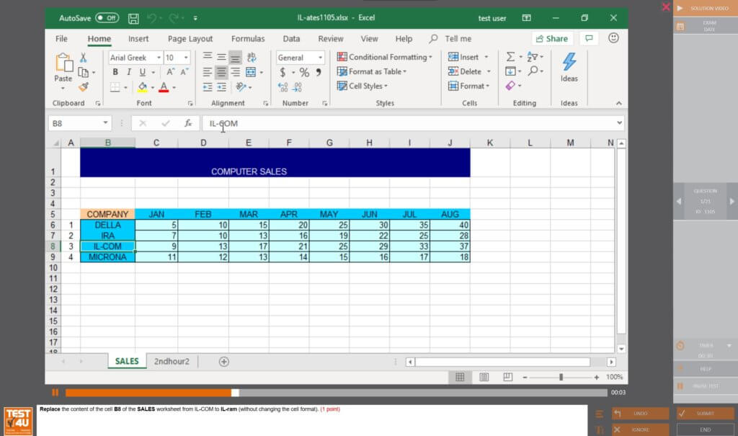Viewport: 738px width, 436px height.
Task: Click the formula bar showing IL-COM
Action: [x=411, y=123]
